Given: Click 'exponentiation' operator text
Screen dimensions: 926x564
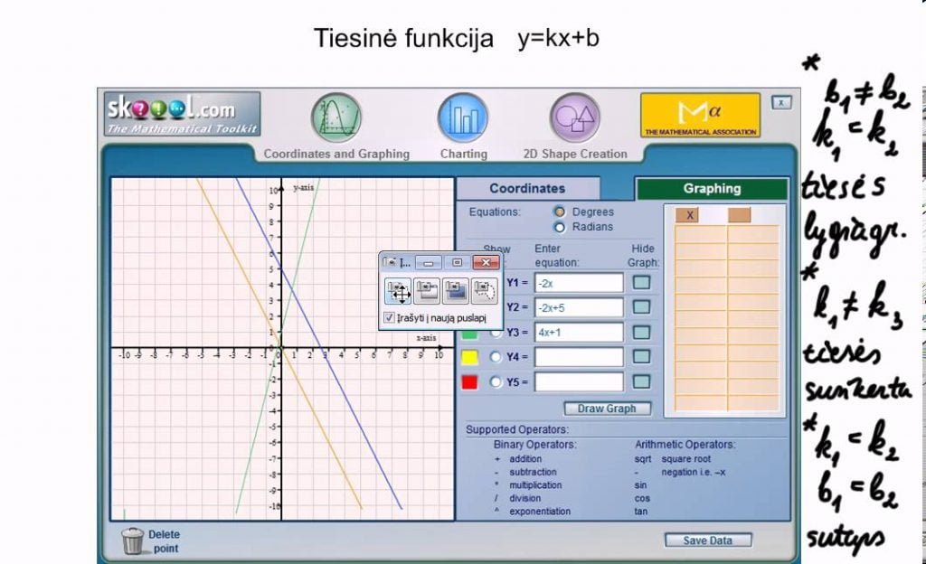Looking at the screenshot, I should [x=540, y=512].
